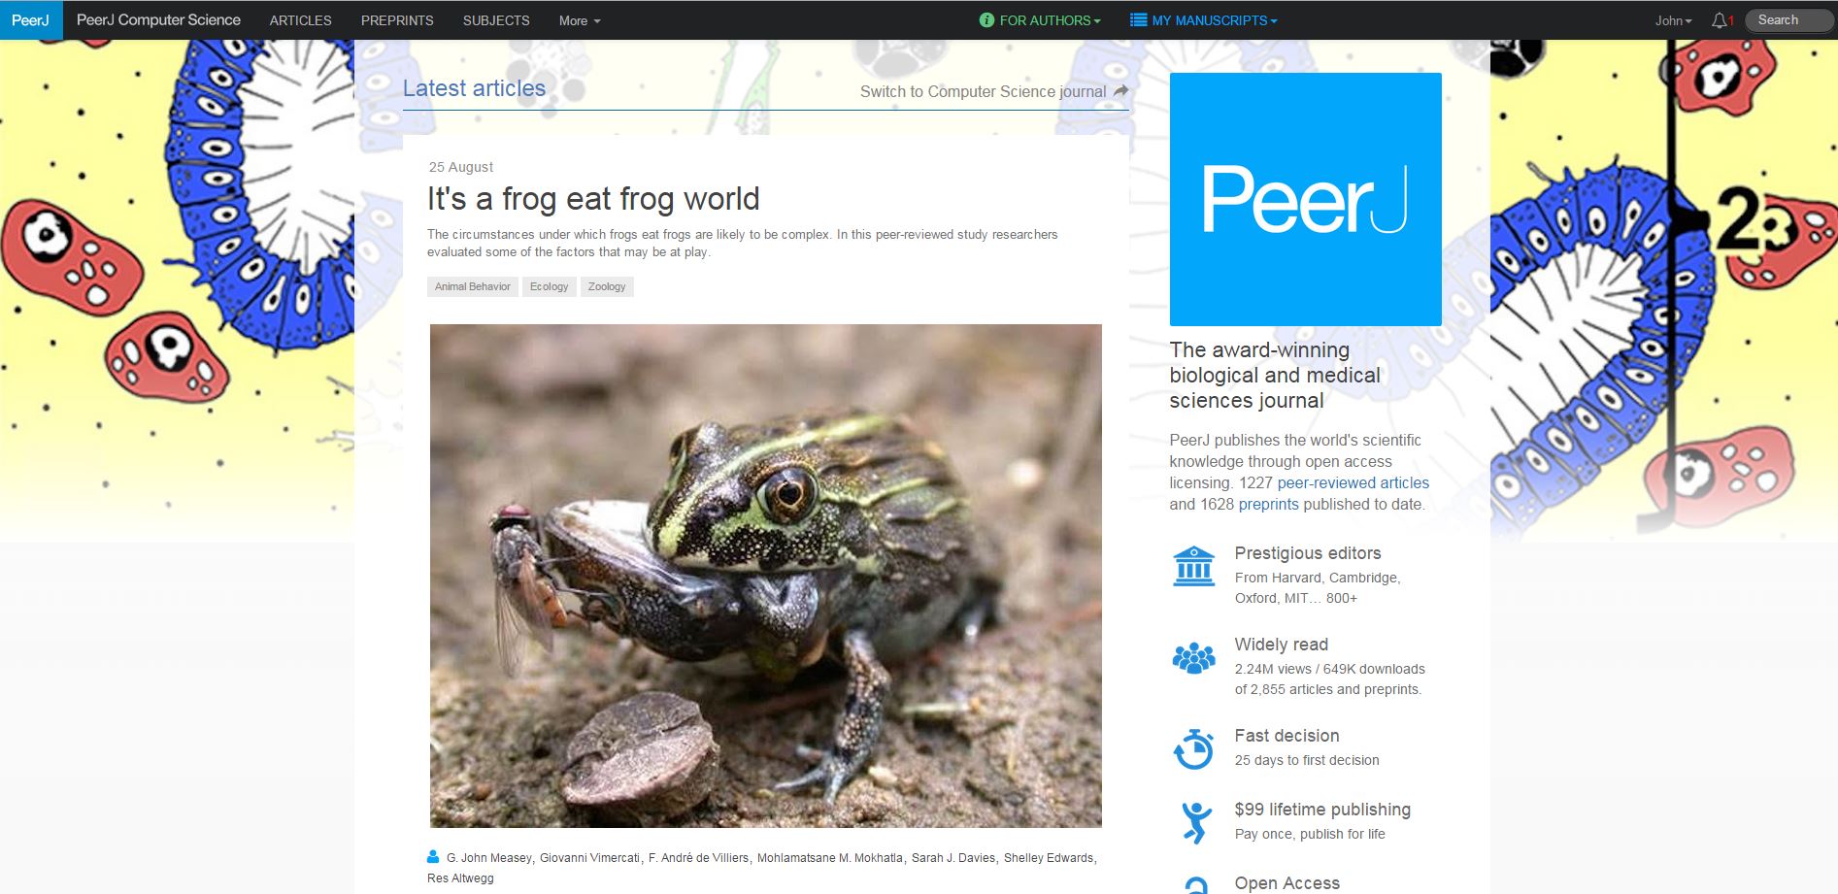Select the Zoology tag
Image resolution: width=1838 pixels, height=894 pixels.
(x=607, y=286)
